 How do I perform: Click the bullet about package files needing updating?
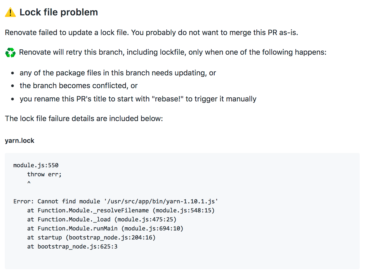coord(118,73)
